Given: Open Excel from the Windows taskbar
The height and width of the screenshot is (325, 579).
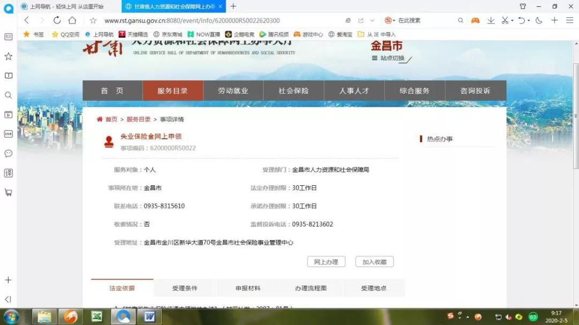Looking at the screenshot, I should pyautogui.click(x=96, y=316).
